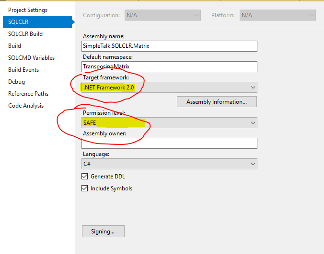Click the Assembly Information button
324x254 pixels.
point(217,101)
